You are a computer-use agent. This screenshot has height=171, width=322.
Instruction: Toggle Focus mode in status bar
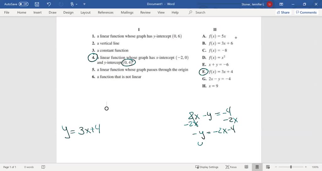231,167
